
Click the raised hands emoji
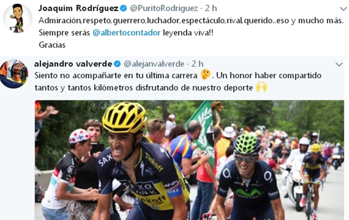click(x=261, y=87)
